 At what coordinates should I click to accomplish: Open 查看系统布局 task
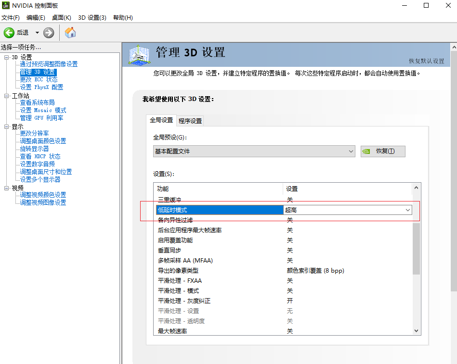(37, 102)
